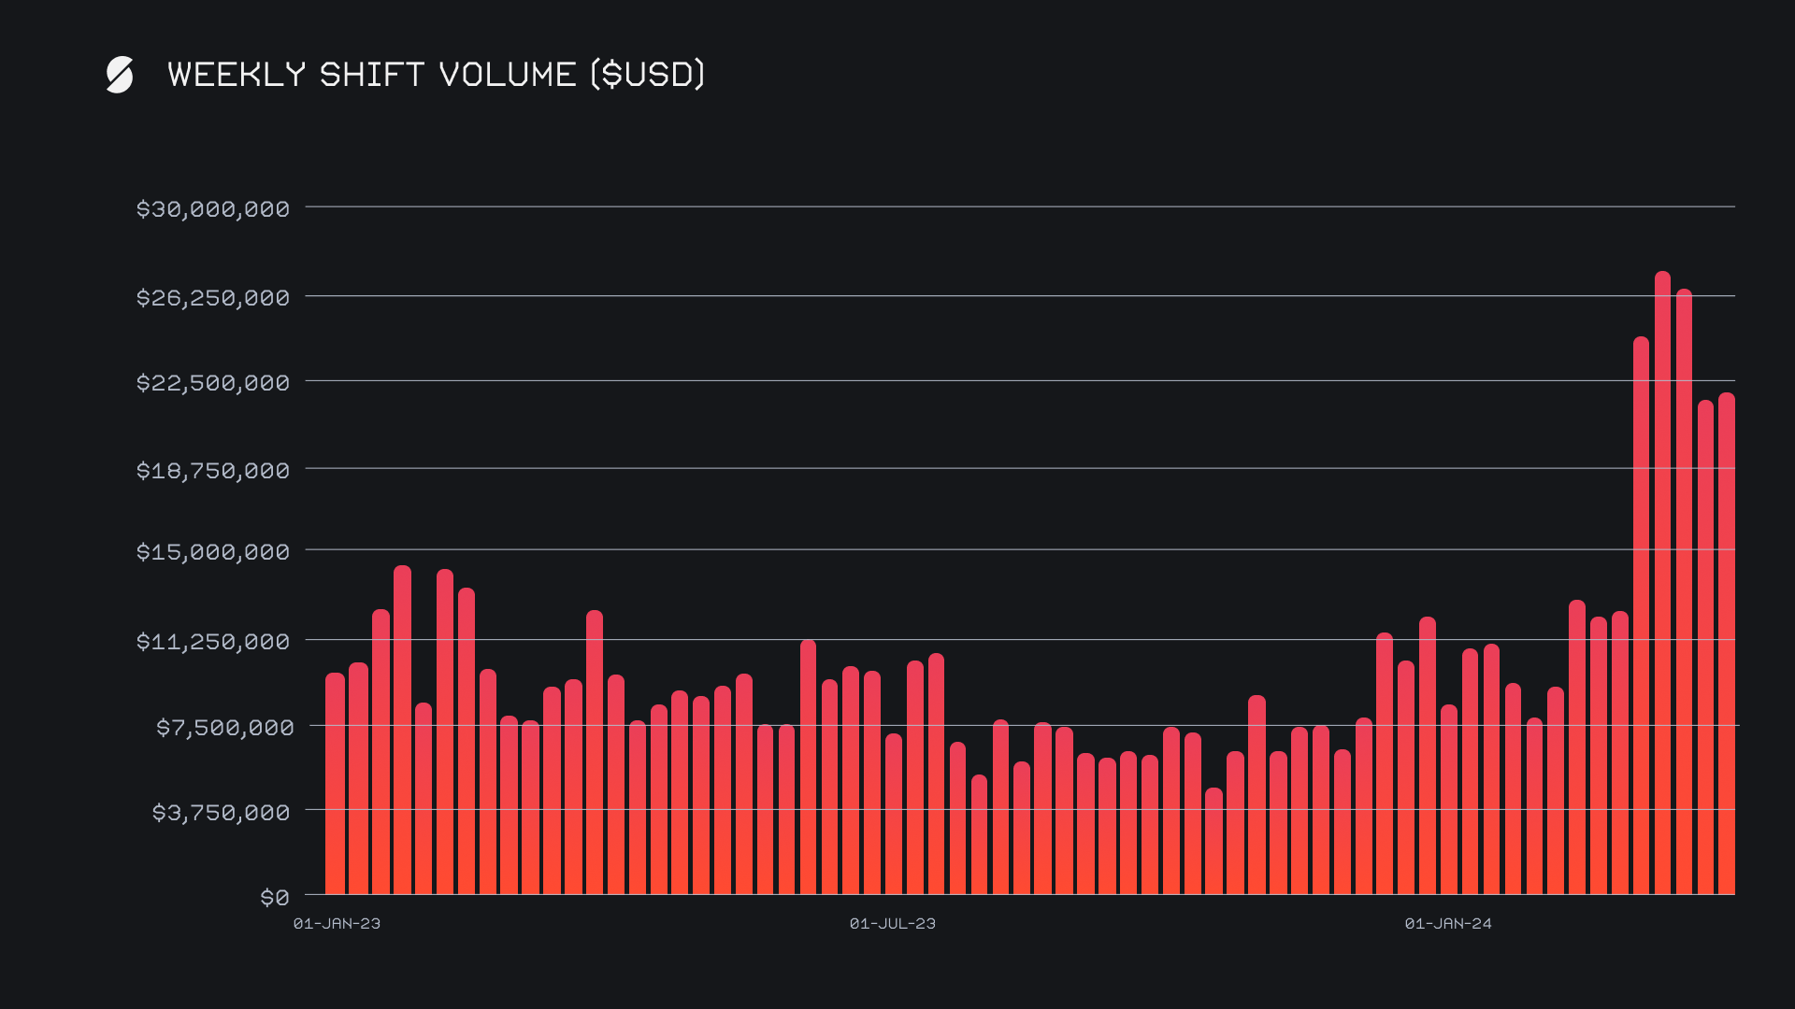Click the $11,250,000 axis label
Image resolution: width=1795 pixels, height=1009 pixels.
pos(213,641)
